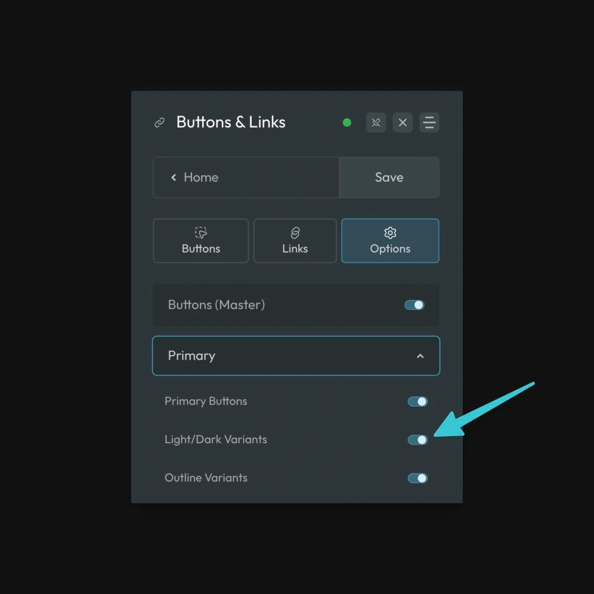Image resolution: width=594 pixels, height=594 pixels.
Task: Dismiss the panel with the X icon
Action: [x=403, y=122]
